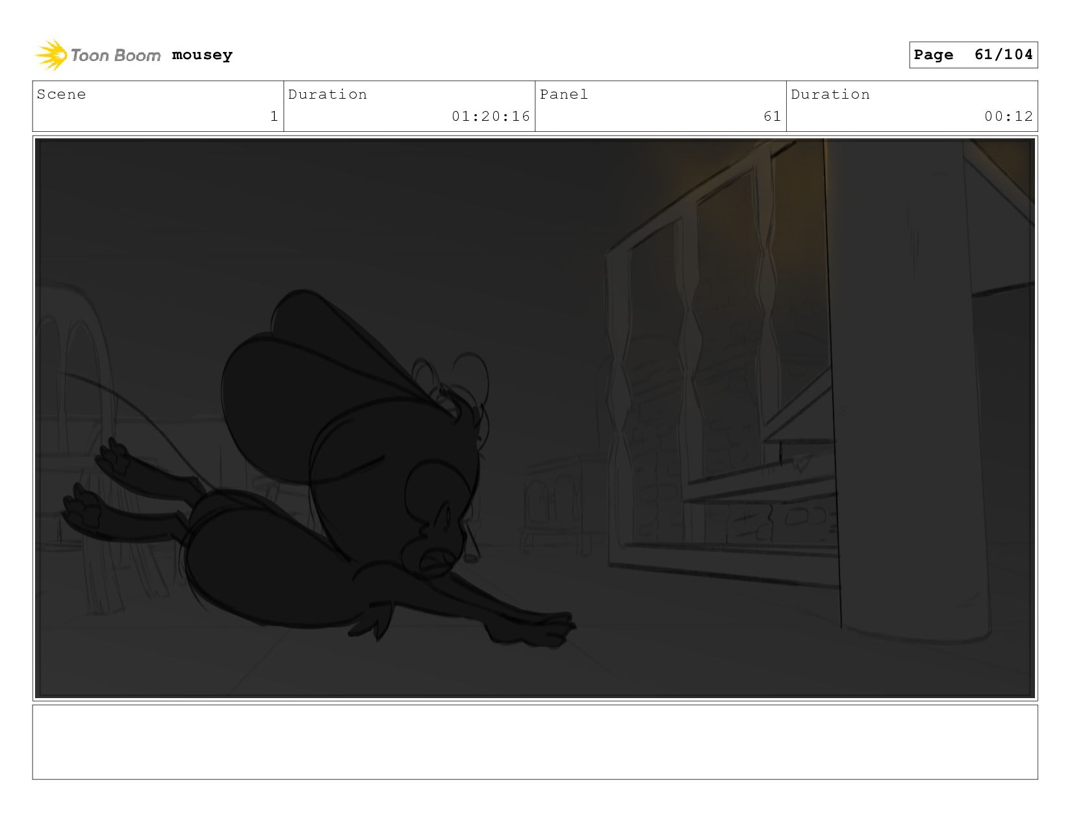Click the panel number 61
Image resolution: width=1072 pixels, height=828 pixels.
(x=772, y=116)
